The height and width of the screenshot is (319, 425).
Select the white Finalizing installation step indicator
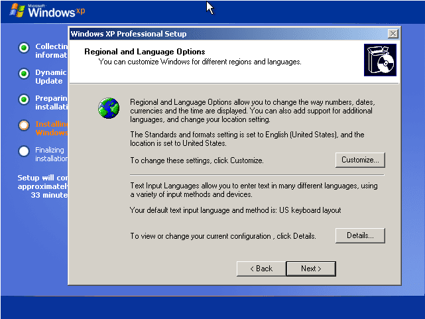pos(24,151)
